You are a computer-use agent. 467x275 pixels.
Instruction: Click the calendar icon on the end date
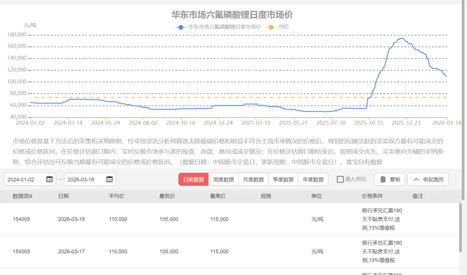[110, 179]
